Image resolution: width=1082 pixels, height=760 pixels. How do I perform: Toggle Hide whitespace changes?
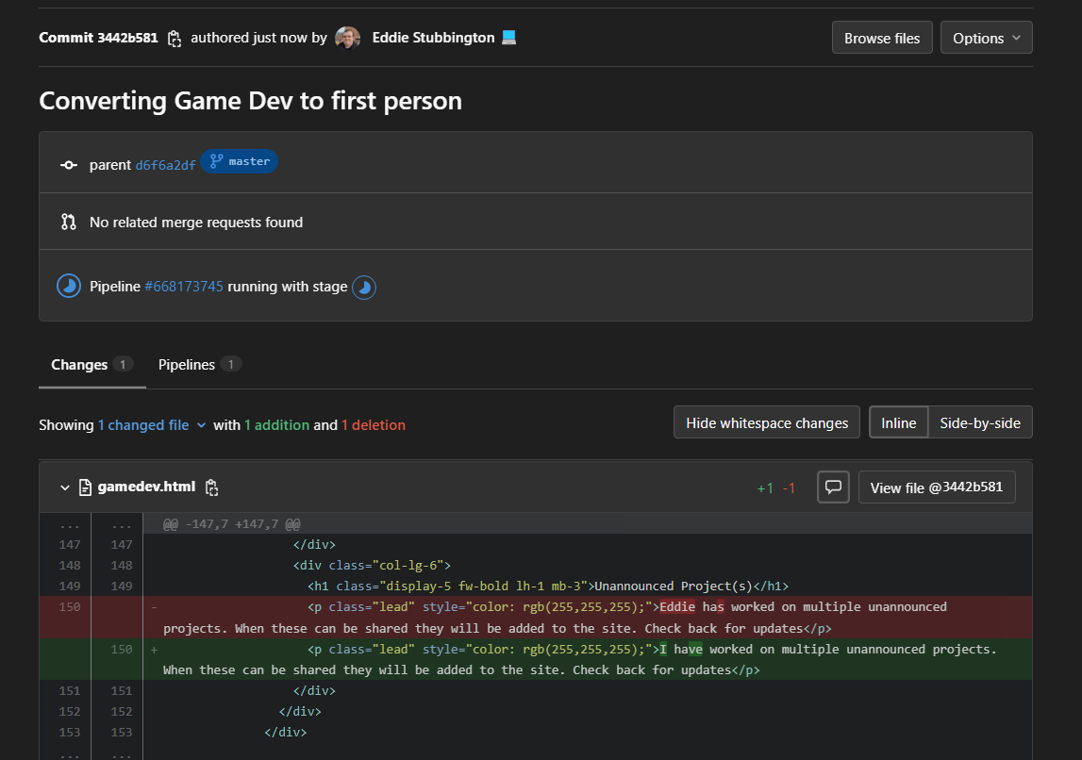(x=767, y=422)
